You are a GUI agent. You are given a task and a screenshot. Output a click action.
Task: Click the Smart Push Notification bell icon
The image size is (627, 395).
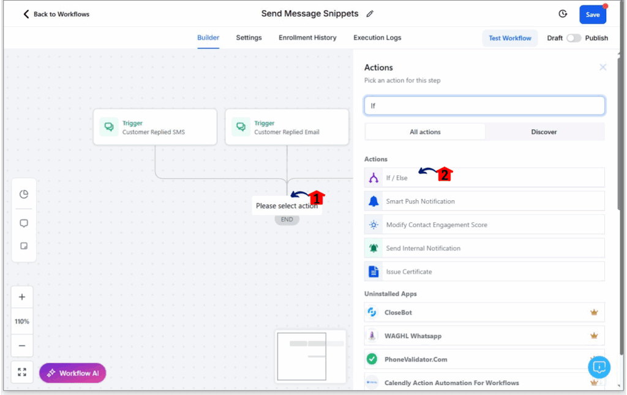(x=374, y=201)
